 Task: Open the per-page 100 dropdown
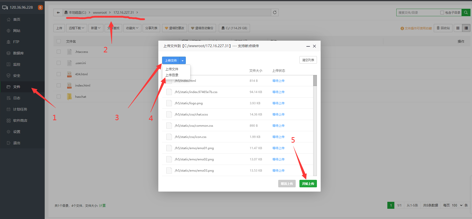(457, 205)
